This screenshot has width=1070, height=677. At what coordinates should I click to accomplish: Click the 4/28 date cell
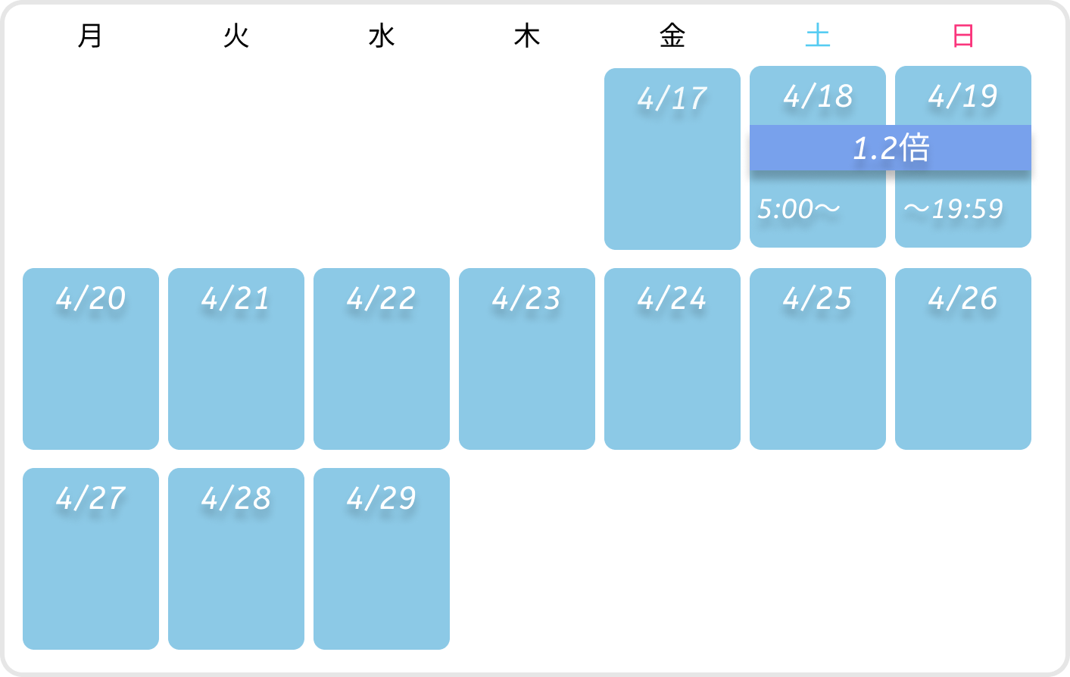pyautogui.click(x=236, y=559)
